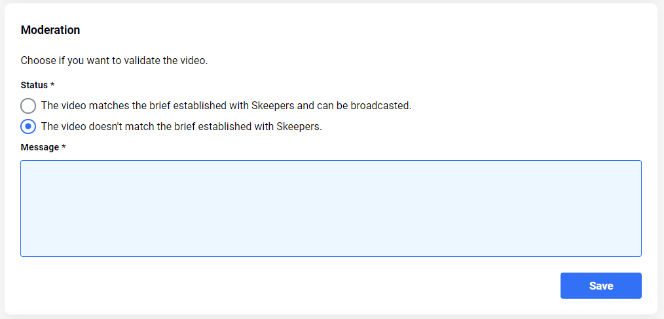Image resolution: width=664 pixels, height=319 pixels.
Task: Click "Skeepers" in the first status option
Action: [x=272, y=106]
